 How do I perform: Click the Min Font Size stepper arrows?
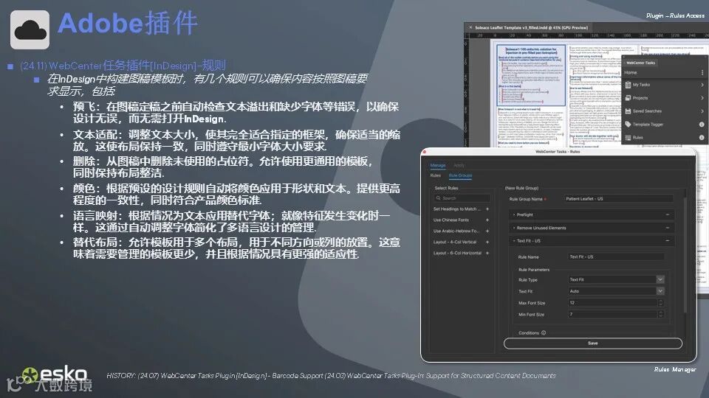tap(660, 315)
